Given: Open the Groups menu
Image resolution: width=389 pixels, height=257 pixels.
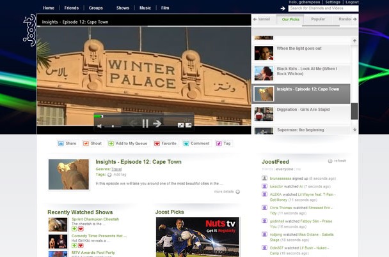Looking at the screenshot, I should coord(96,8).
